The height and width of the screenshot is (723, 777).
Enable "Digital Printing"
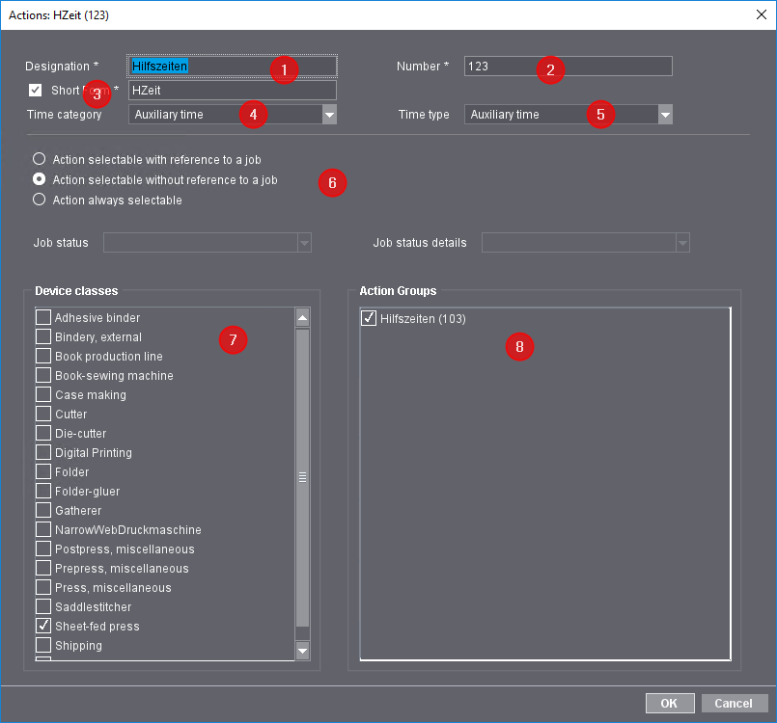[42, 452]
